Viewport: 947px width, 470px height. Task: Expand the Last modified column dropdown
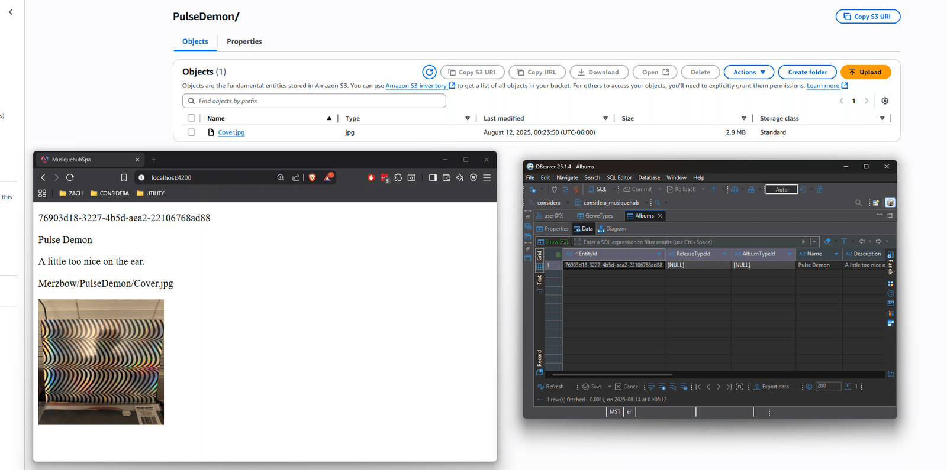coord(605,118)
